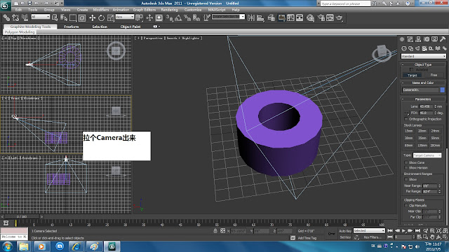Open the Material Editor icon
Screen dimensions: 449x252
(310, 18)
